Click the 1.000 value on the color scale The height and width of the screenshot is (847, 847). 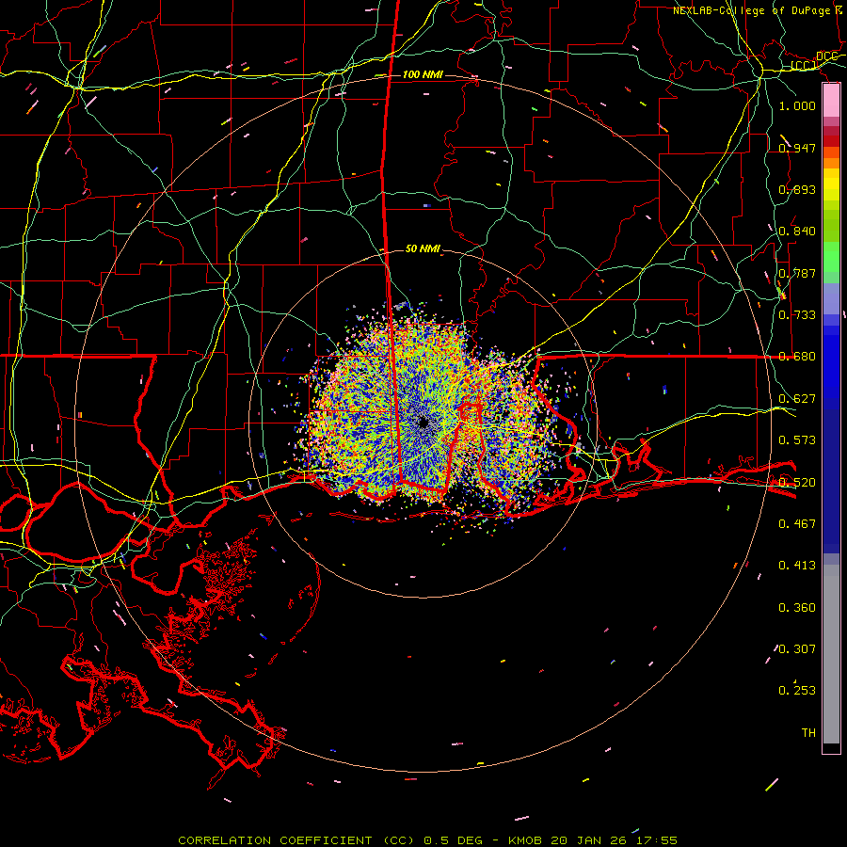click(797, 105)
